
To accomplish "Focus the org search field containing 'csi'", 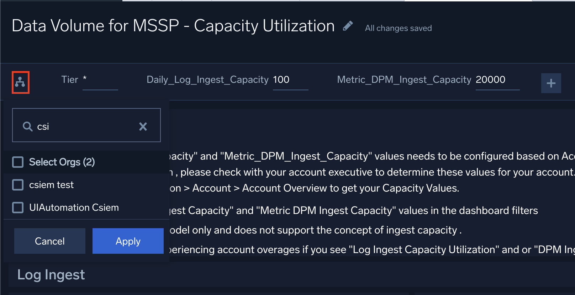I will pos(85,127).
